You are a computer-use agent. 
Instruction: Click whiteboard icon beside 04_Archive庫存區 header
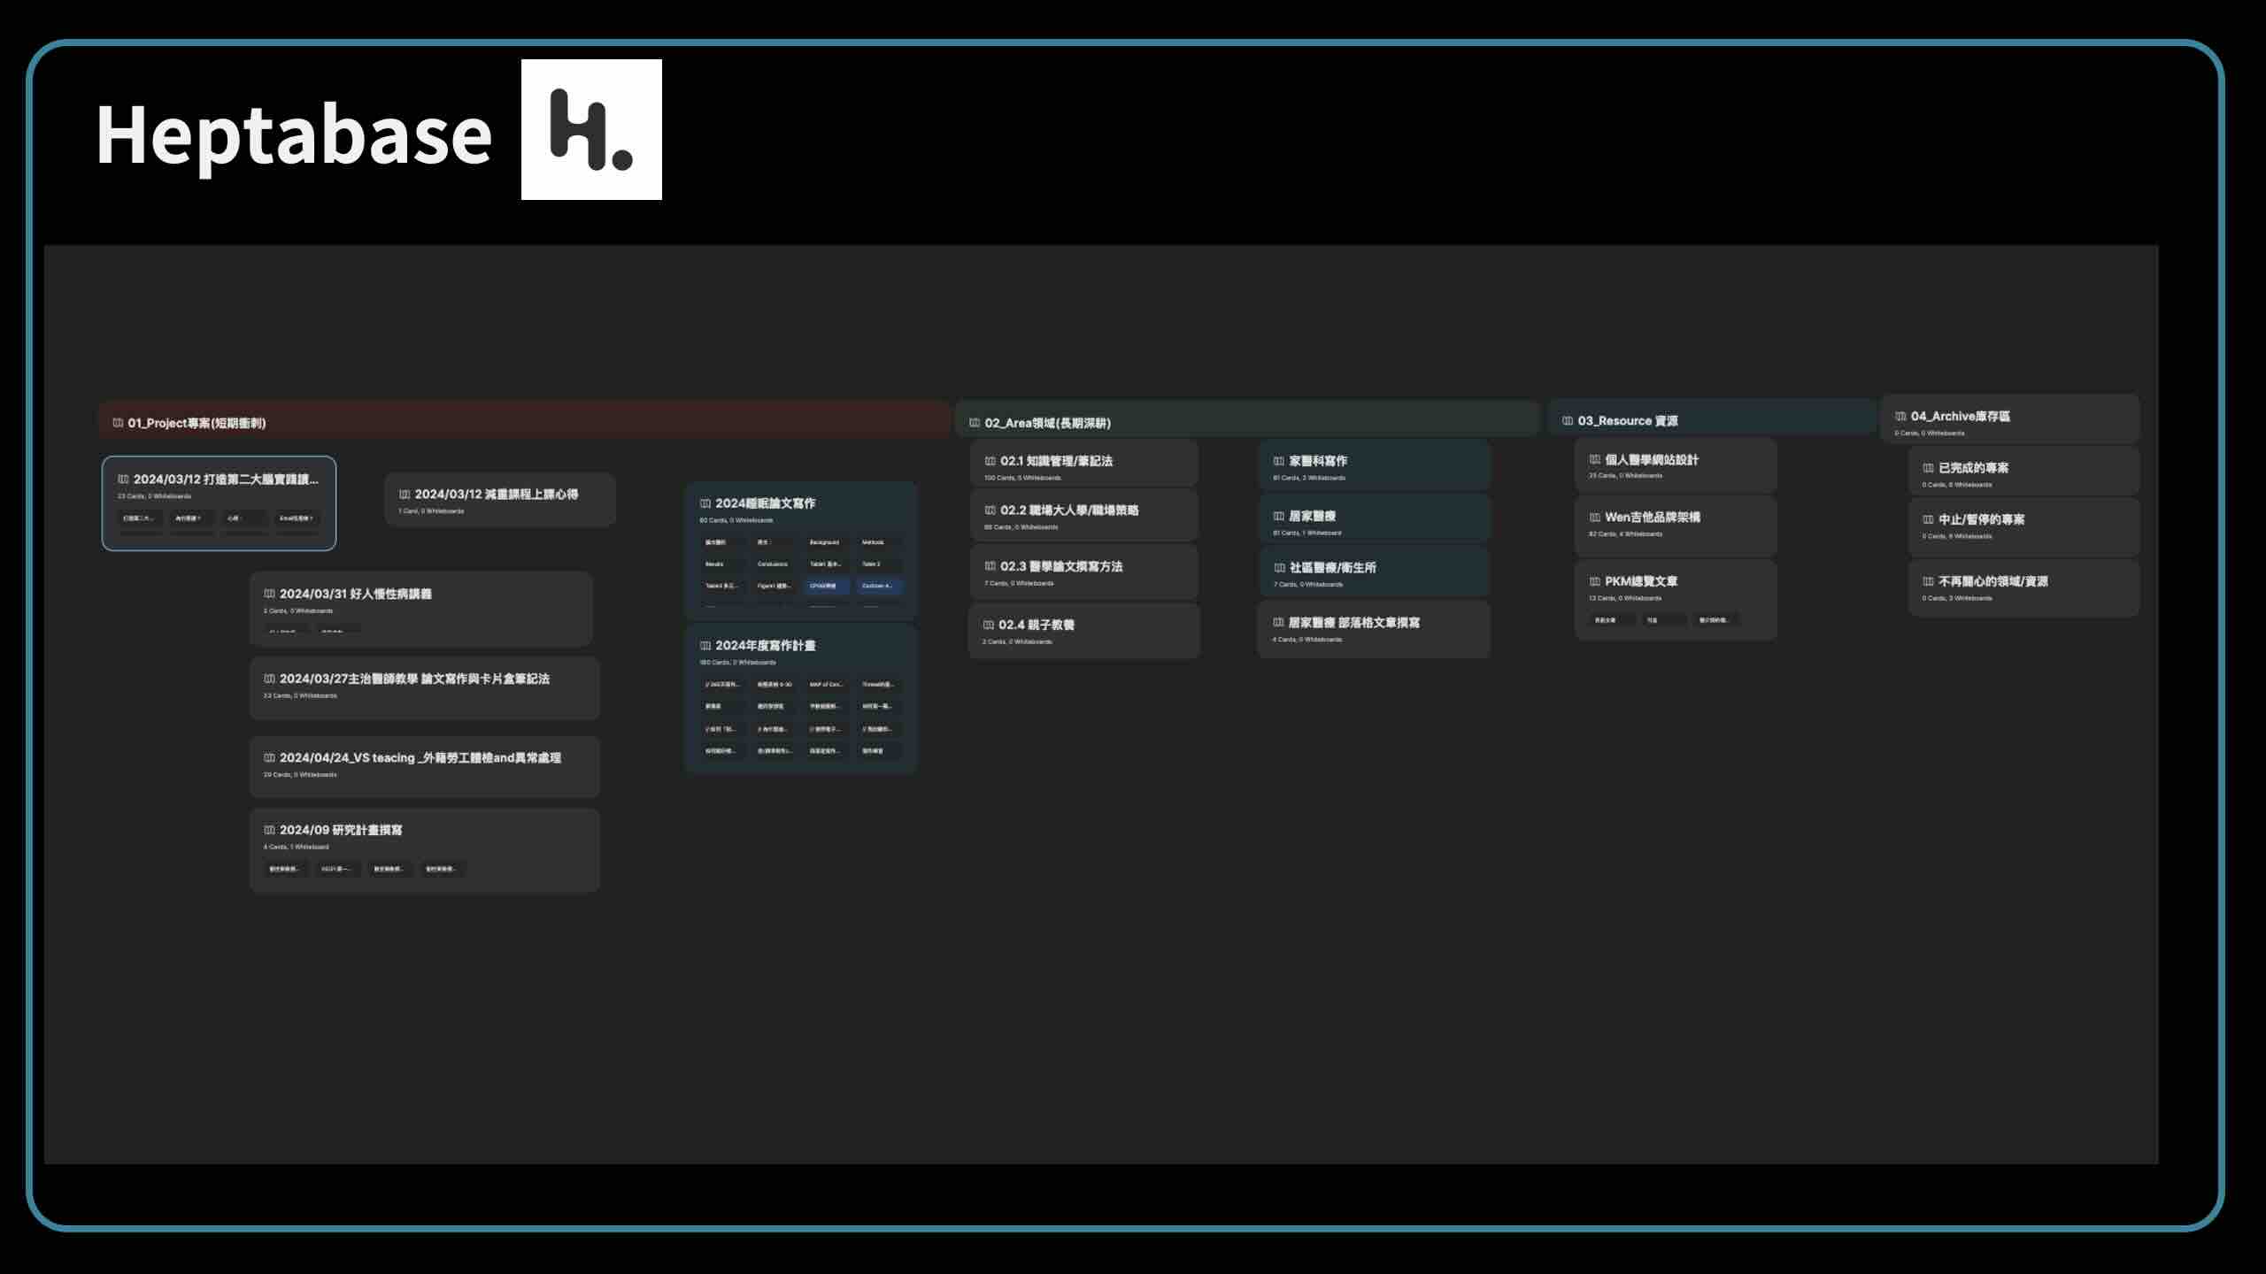(1900, 416)
